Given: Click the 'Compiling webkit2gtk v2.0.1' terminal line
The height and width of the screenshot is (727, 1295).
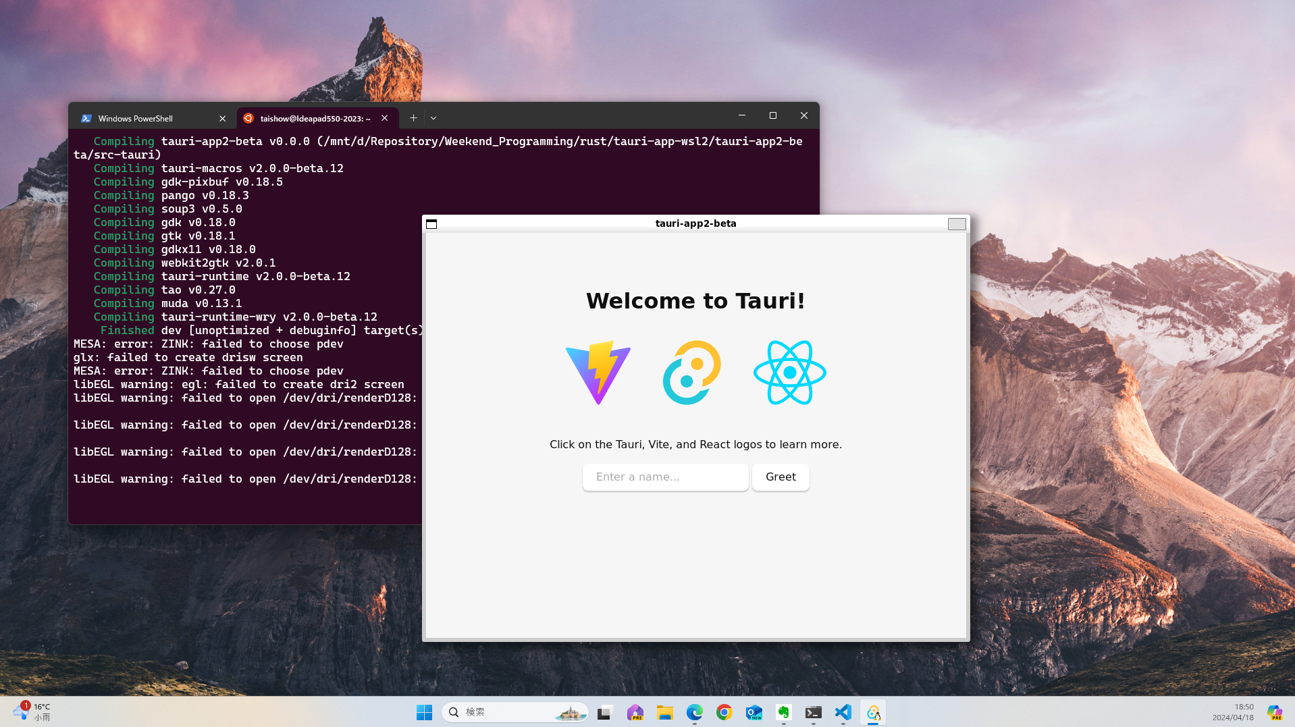Looking at the screenshot, I should pos(184,263).
